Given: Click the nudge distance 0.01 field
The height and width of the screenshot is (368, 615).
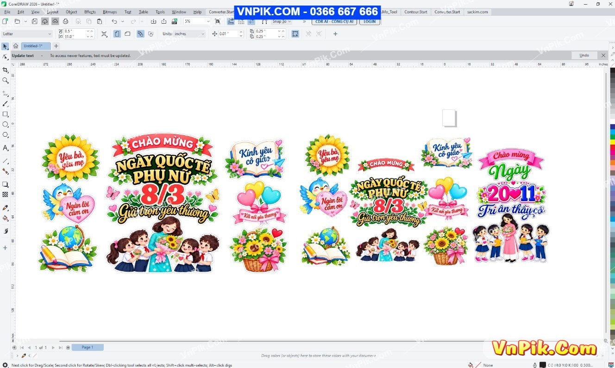Looking at the screenshot, I should coord(230,34).
